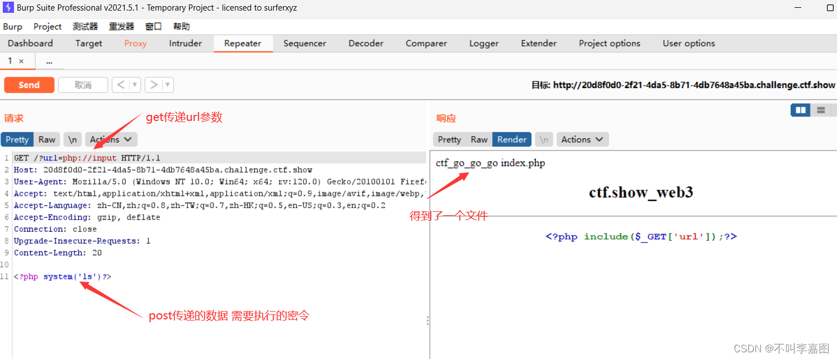Open the forward history dropdown arrow
The width and height of the screenshot is (837, 359).
click(168, 85)
